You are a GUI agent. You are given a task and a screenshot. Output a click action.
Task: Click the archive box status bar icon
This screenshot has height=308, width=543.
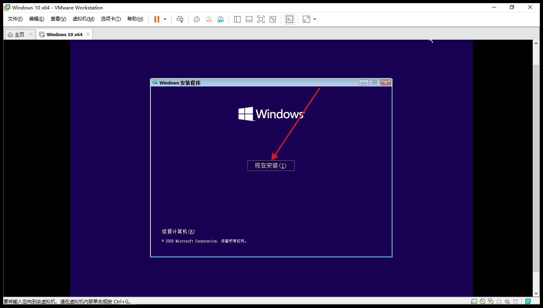click(515, 302)
